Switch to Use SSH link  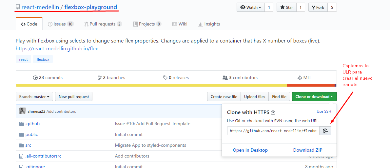[324, 111]
